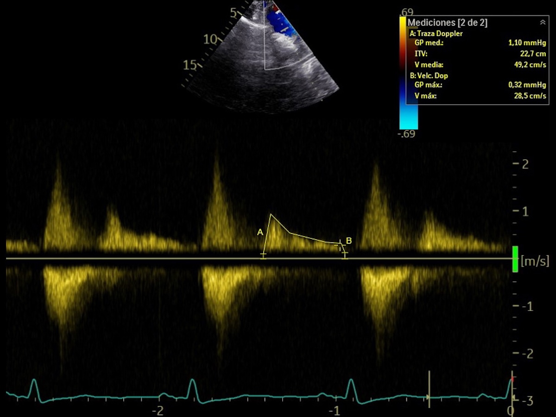Click the ITV value 22,7 cm
This screenshot has width=556, height=417.
coord(533,54)
